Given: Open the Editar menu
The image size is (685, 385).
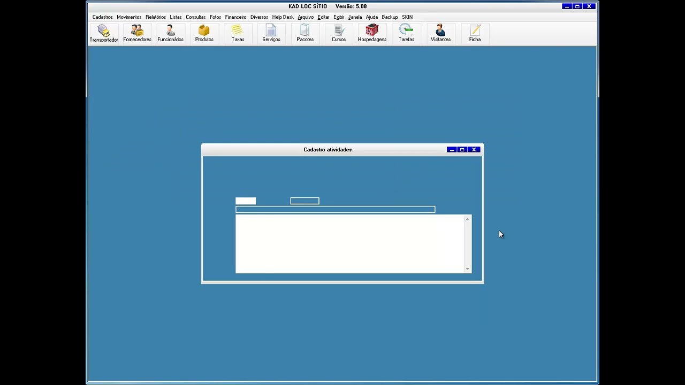Looking at the screenshot, I should [323, 17].
